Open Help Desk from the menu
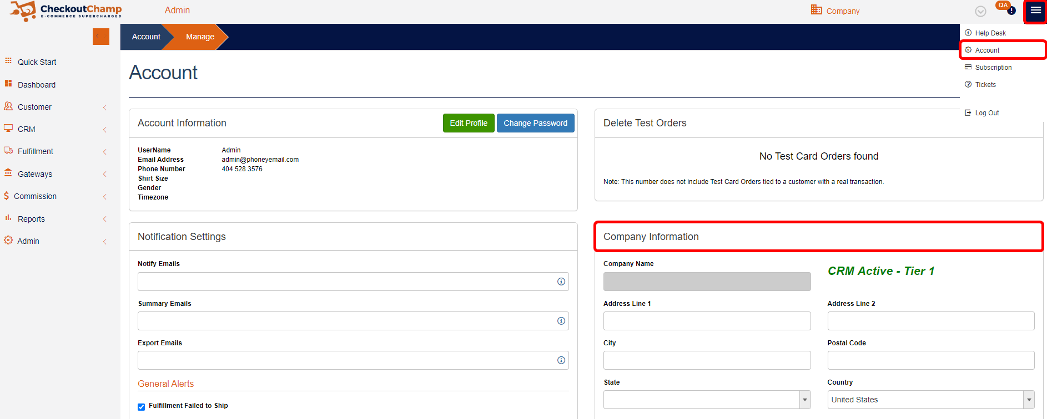 pyautogui.click(x=990, y=33)
